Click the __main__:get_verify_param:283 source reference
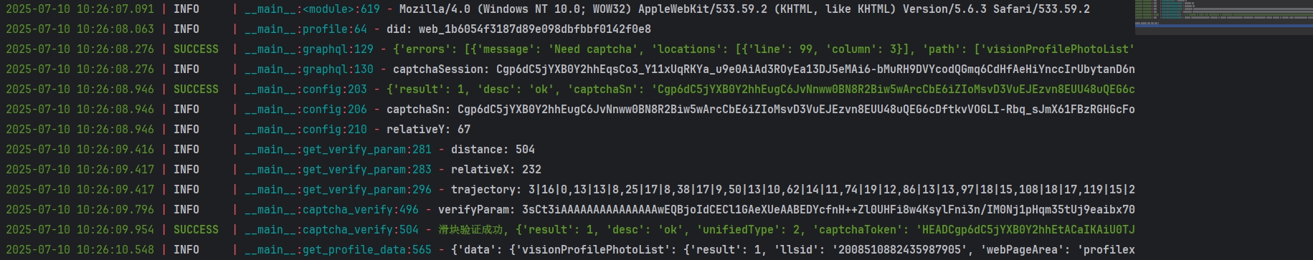Screen dimensions: 1313x260 pos(338,170)
